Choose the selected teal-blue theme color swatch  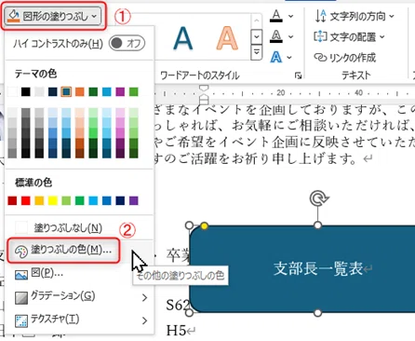point(66,91)
